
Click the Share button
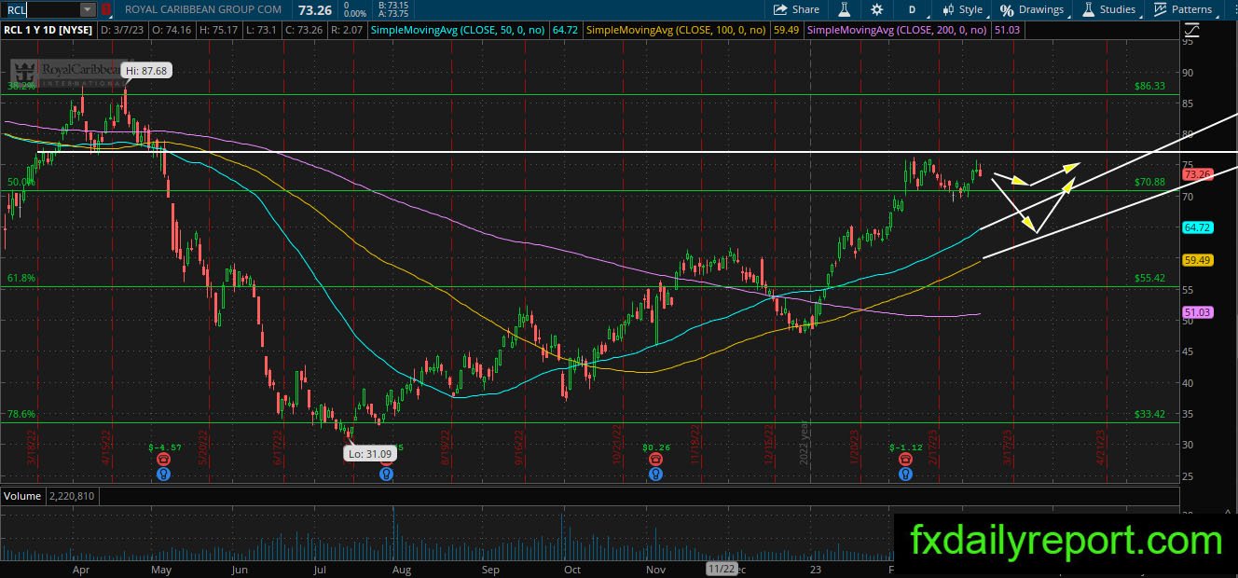click(796, 9)
